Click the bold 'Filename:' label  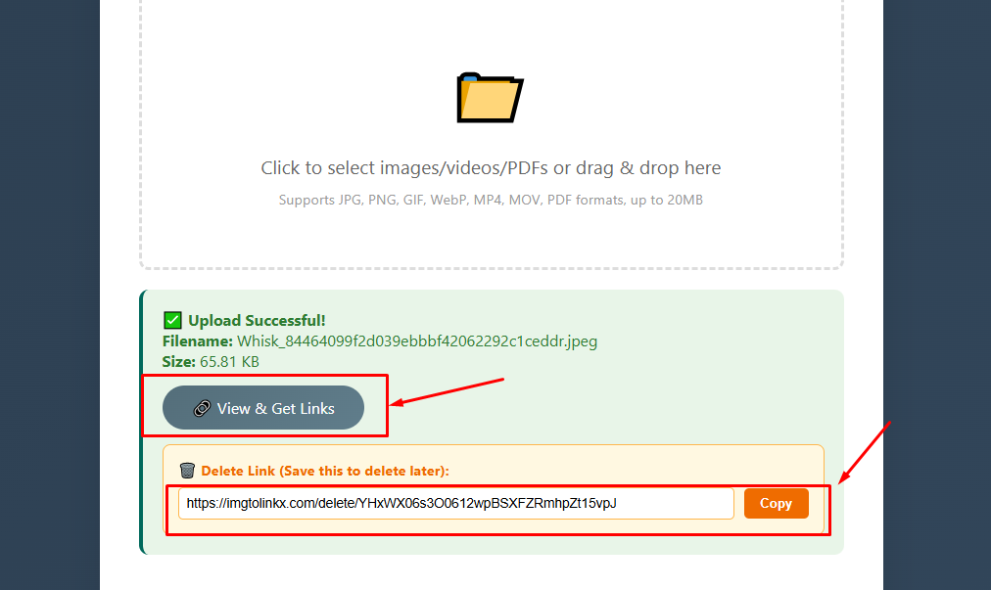tap(198, 341)
